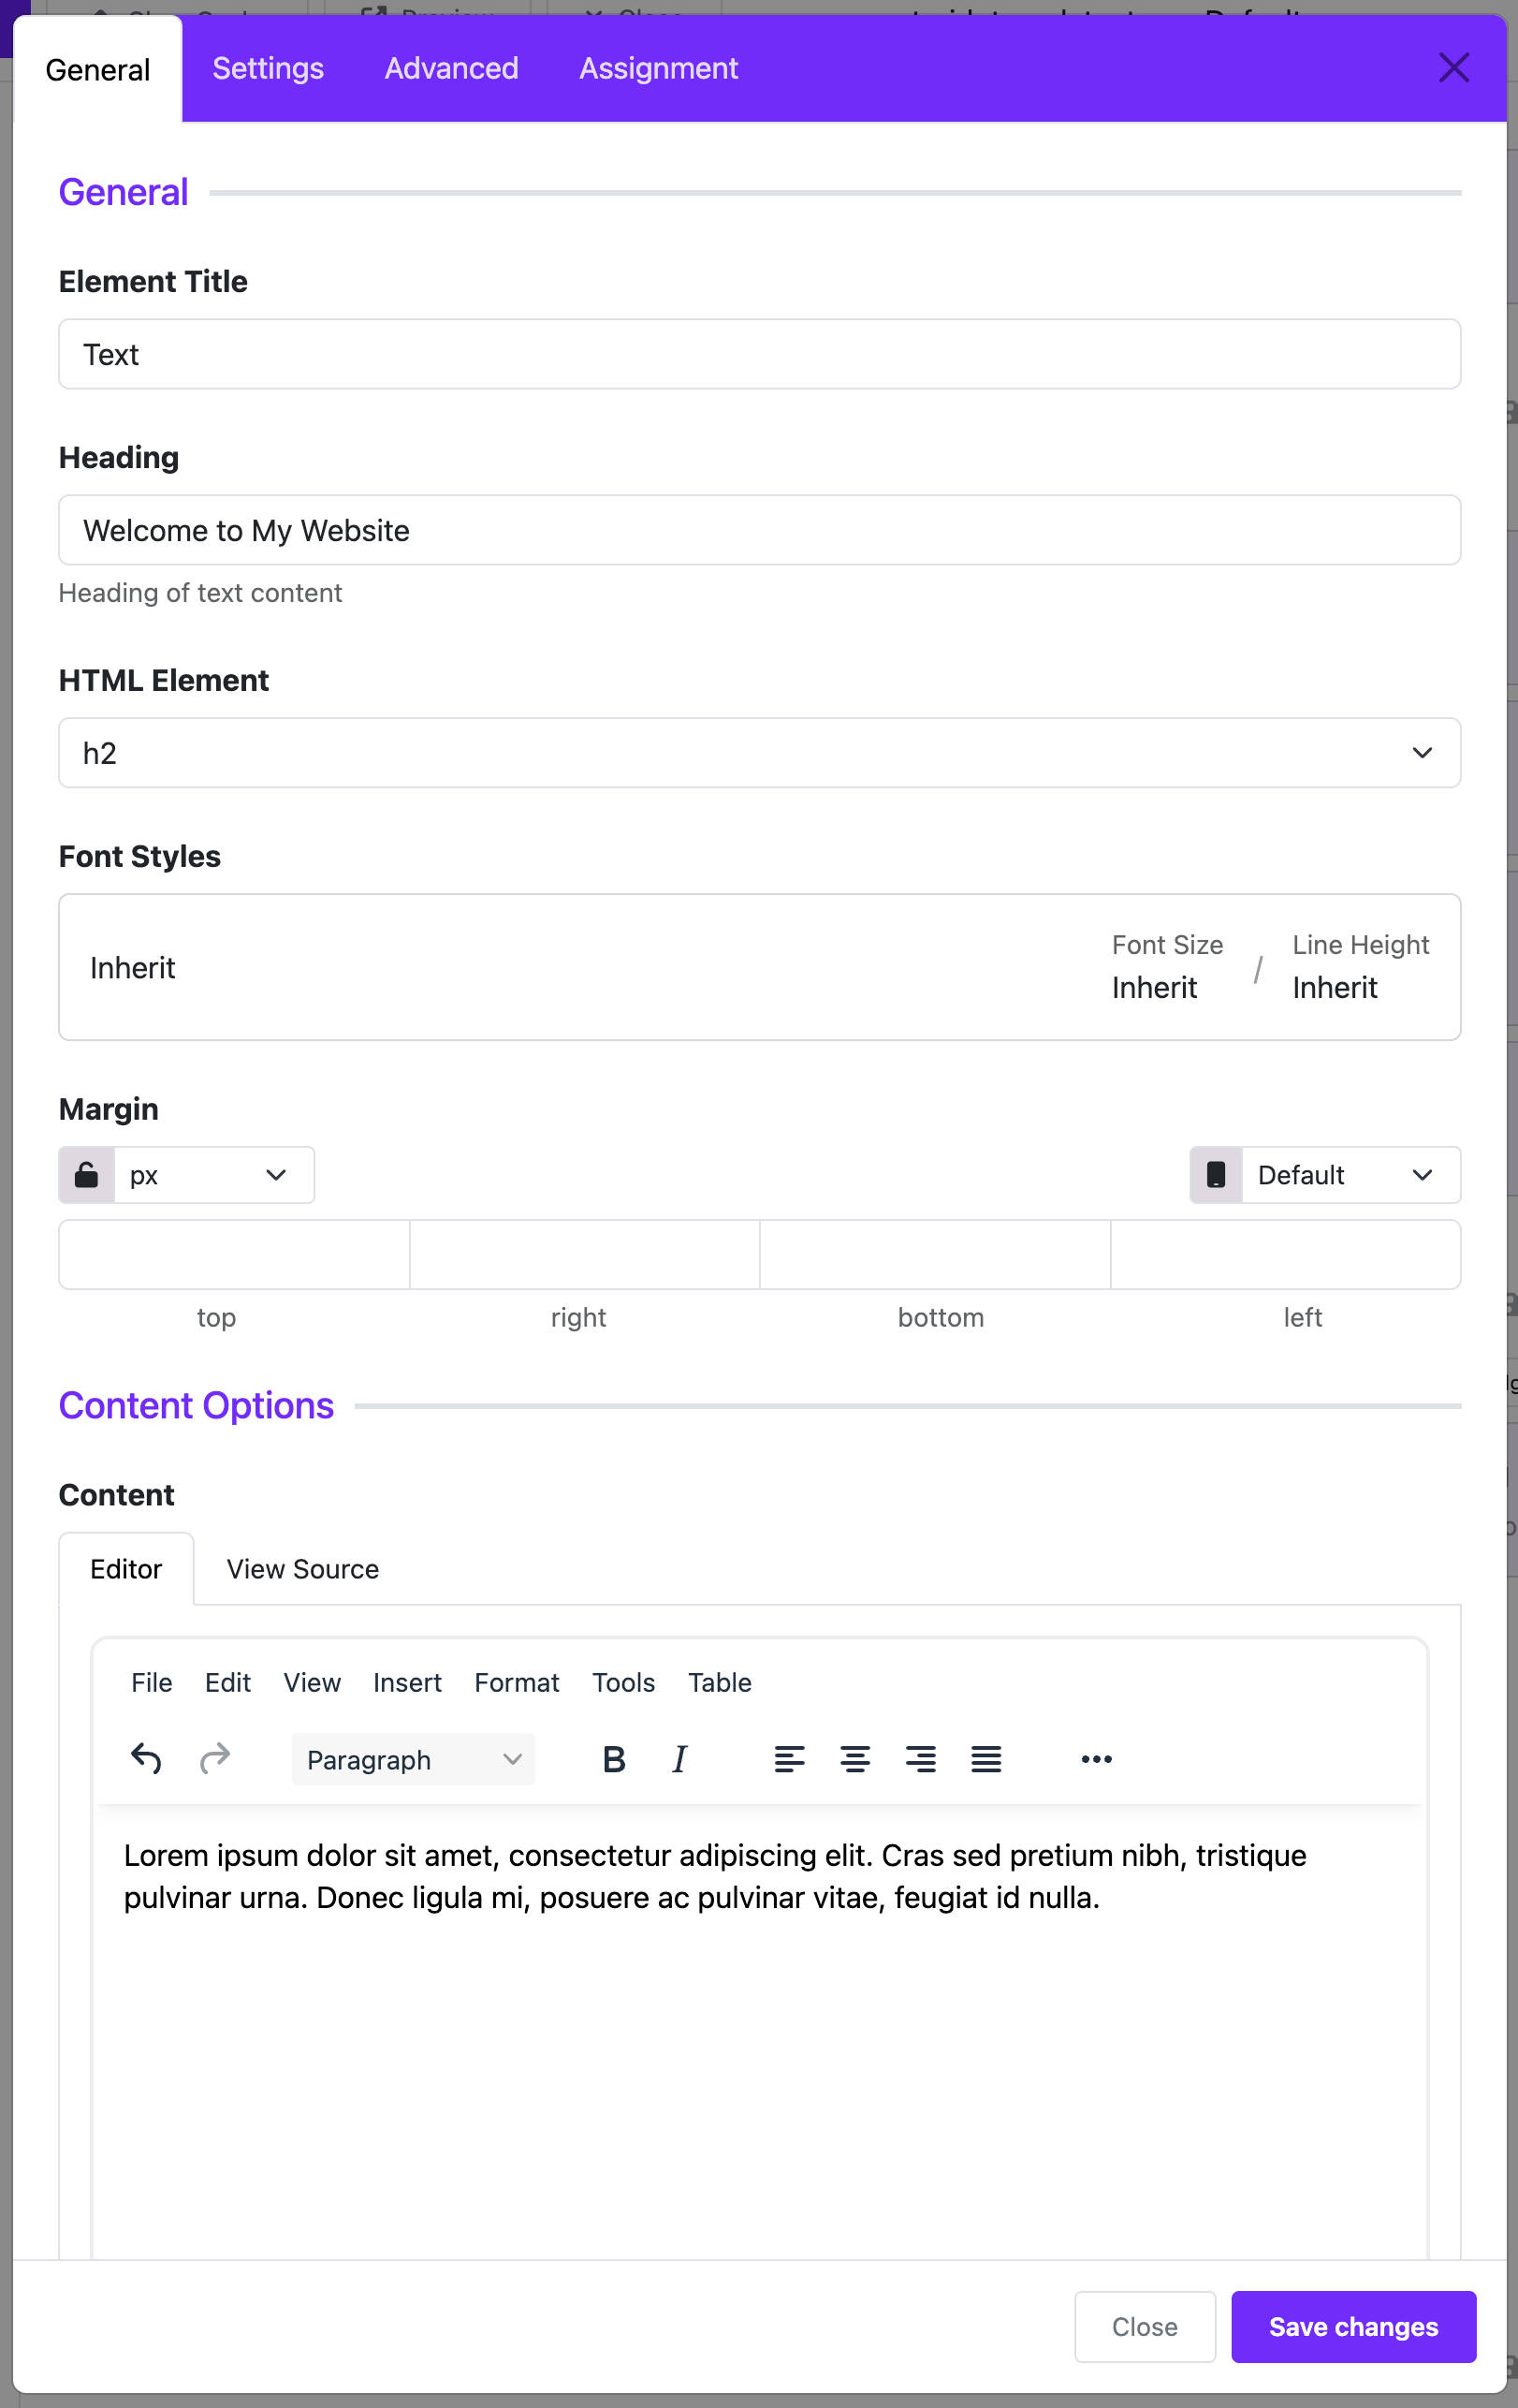Toggle italic formatting
Viewport: 1518px width, 2408px height.
tap(679, 1758)
